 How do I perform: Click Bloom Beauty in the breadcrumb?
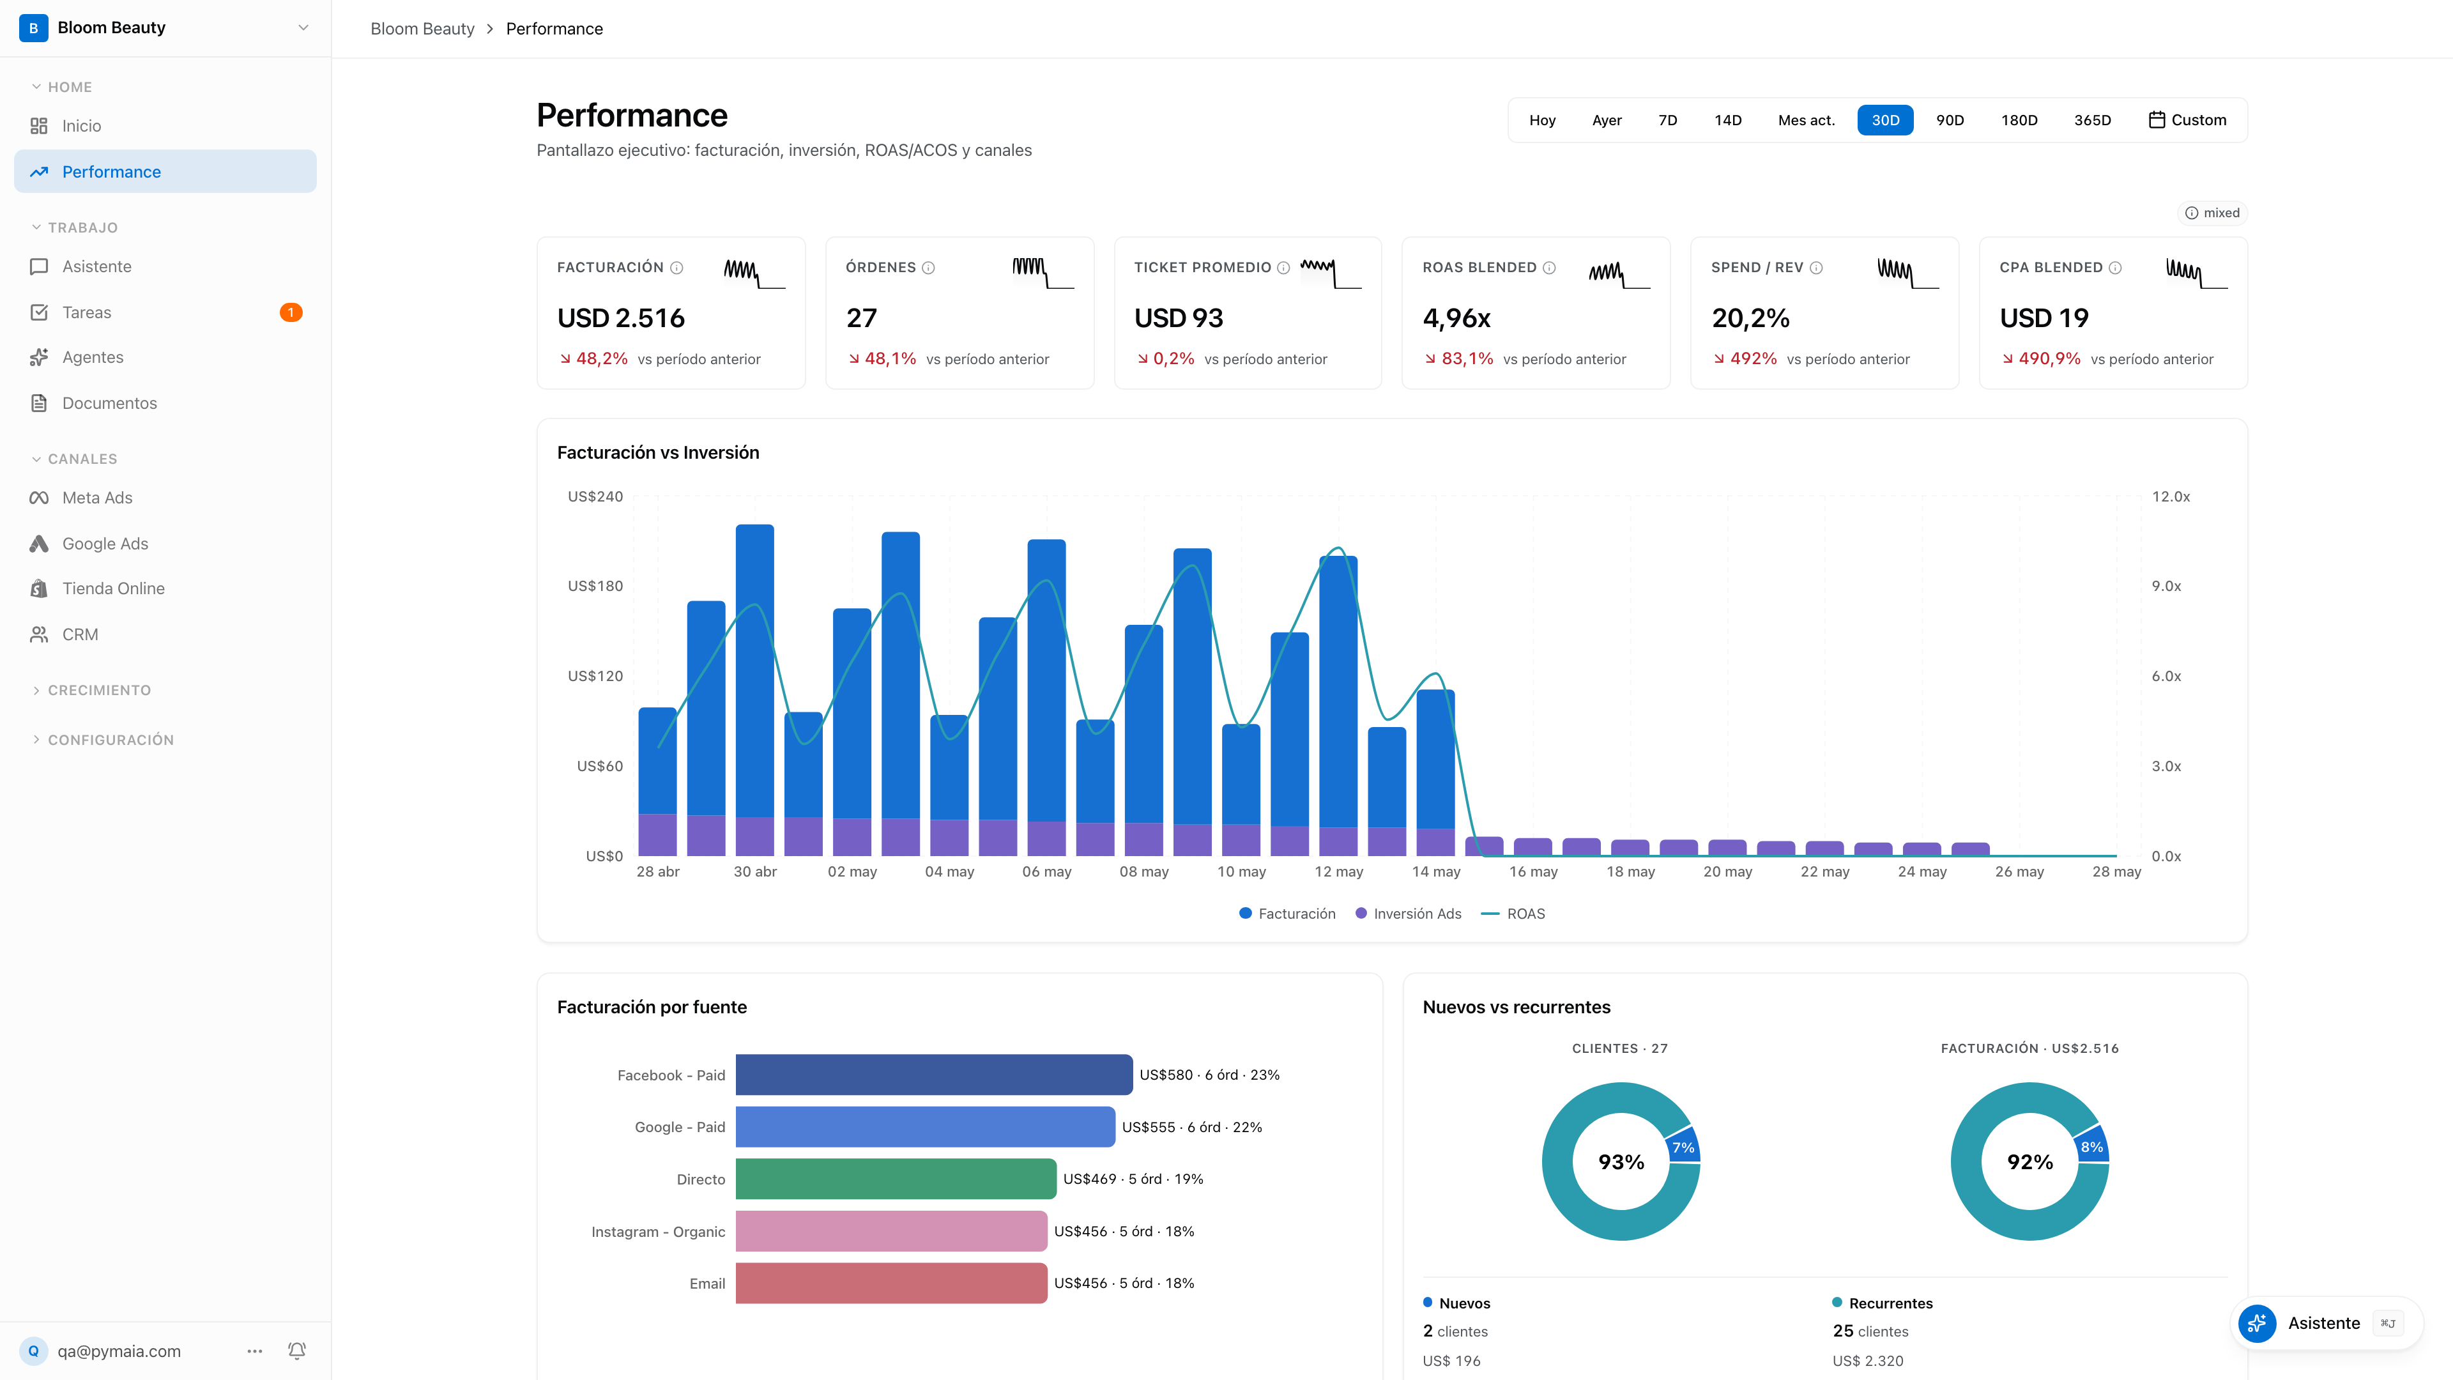pos(422,29)
